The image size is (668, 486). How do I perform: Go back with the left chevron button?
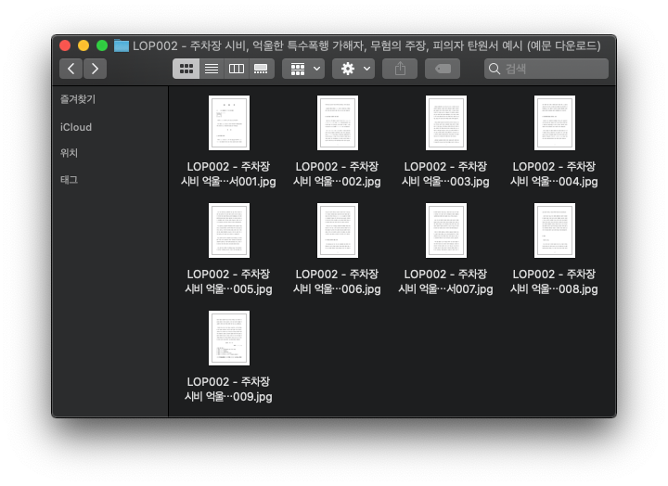tap(71, 69)
